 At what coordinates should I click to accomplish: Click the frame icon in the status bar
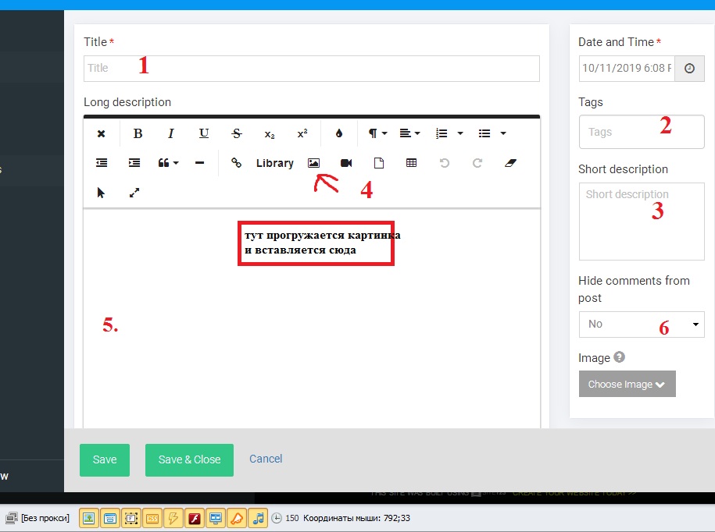coord(130,518)
